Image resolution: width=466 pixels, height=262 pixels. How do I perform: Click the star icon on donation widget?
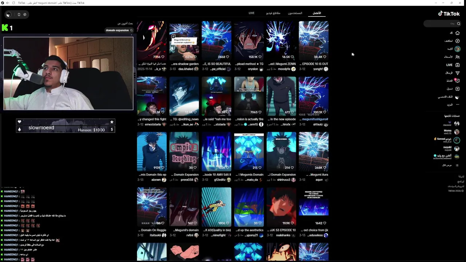tap(112, 122)
